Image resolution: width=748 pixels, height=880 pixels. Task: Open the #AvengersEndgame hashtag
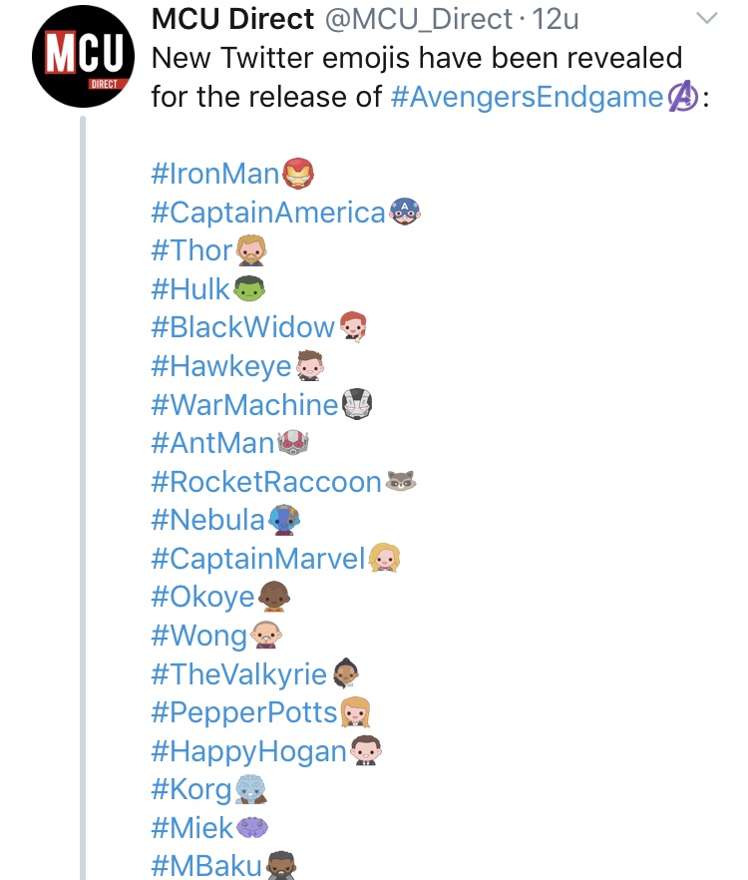pos(527,97)
